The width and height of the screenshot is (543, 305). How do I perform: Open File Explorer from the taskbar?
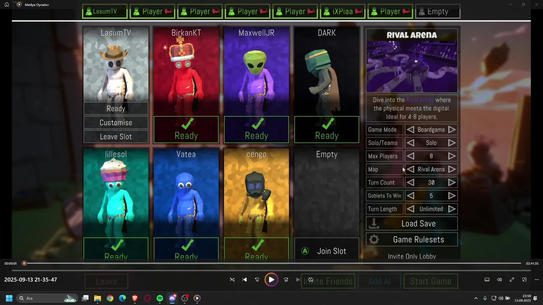98,298
